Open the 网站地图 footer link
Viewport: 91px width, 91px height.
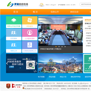(x=52, y=77)
